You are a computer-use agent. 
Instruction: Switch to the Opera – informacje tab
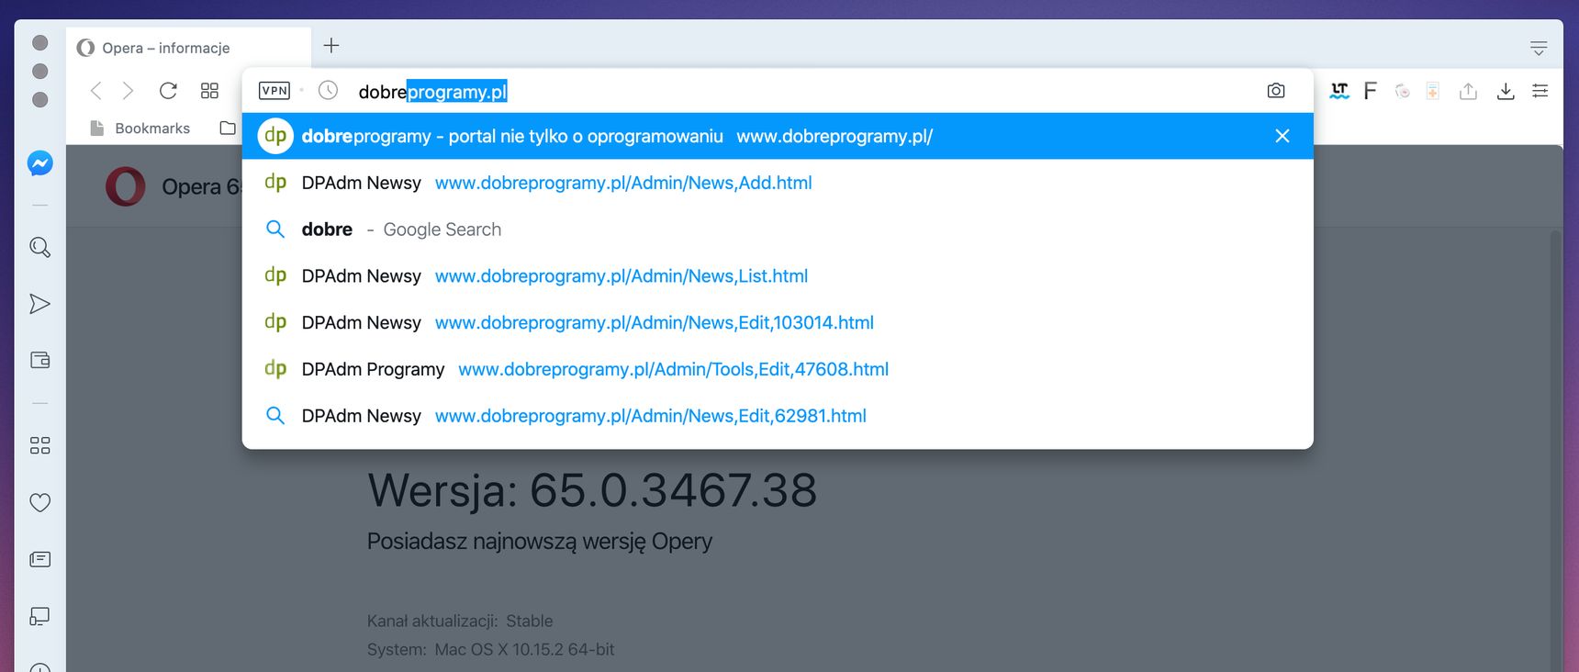point(188,48)
